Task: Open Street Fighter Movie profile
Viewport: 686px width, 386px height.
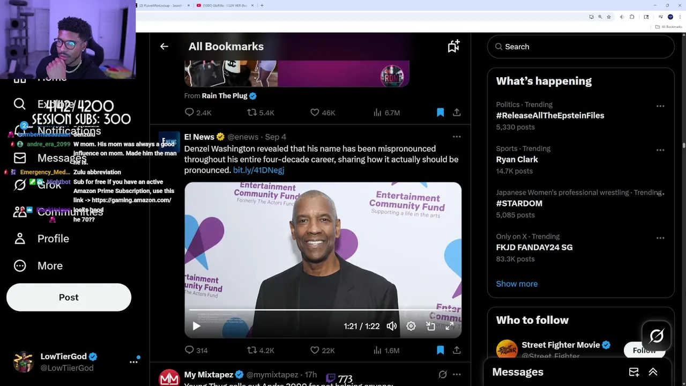Action: (561, 345)
